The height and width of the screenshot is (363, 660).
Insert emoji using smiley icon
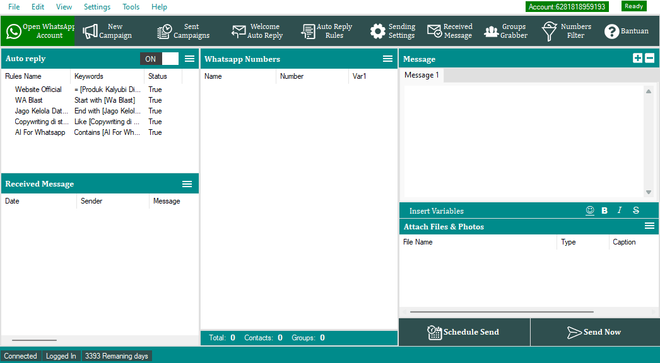tap(590, 210)
